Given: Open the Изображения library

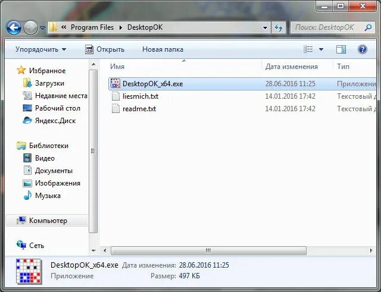Looking at the screenshot, I should (58, 183).
